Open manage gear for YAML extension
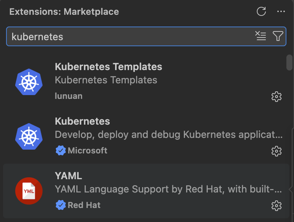Image resolution: width=294 pixels, height=222 pixels. coord(277,206)
